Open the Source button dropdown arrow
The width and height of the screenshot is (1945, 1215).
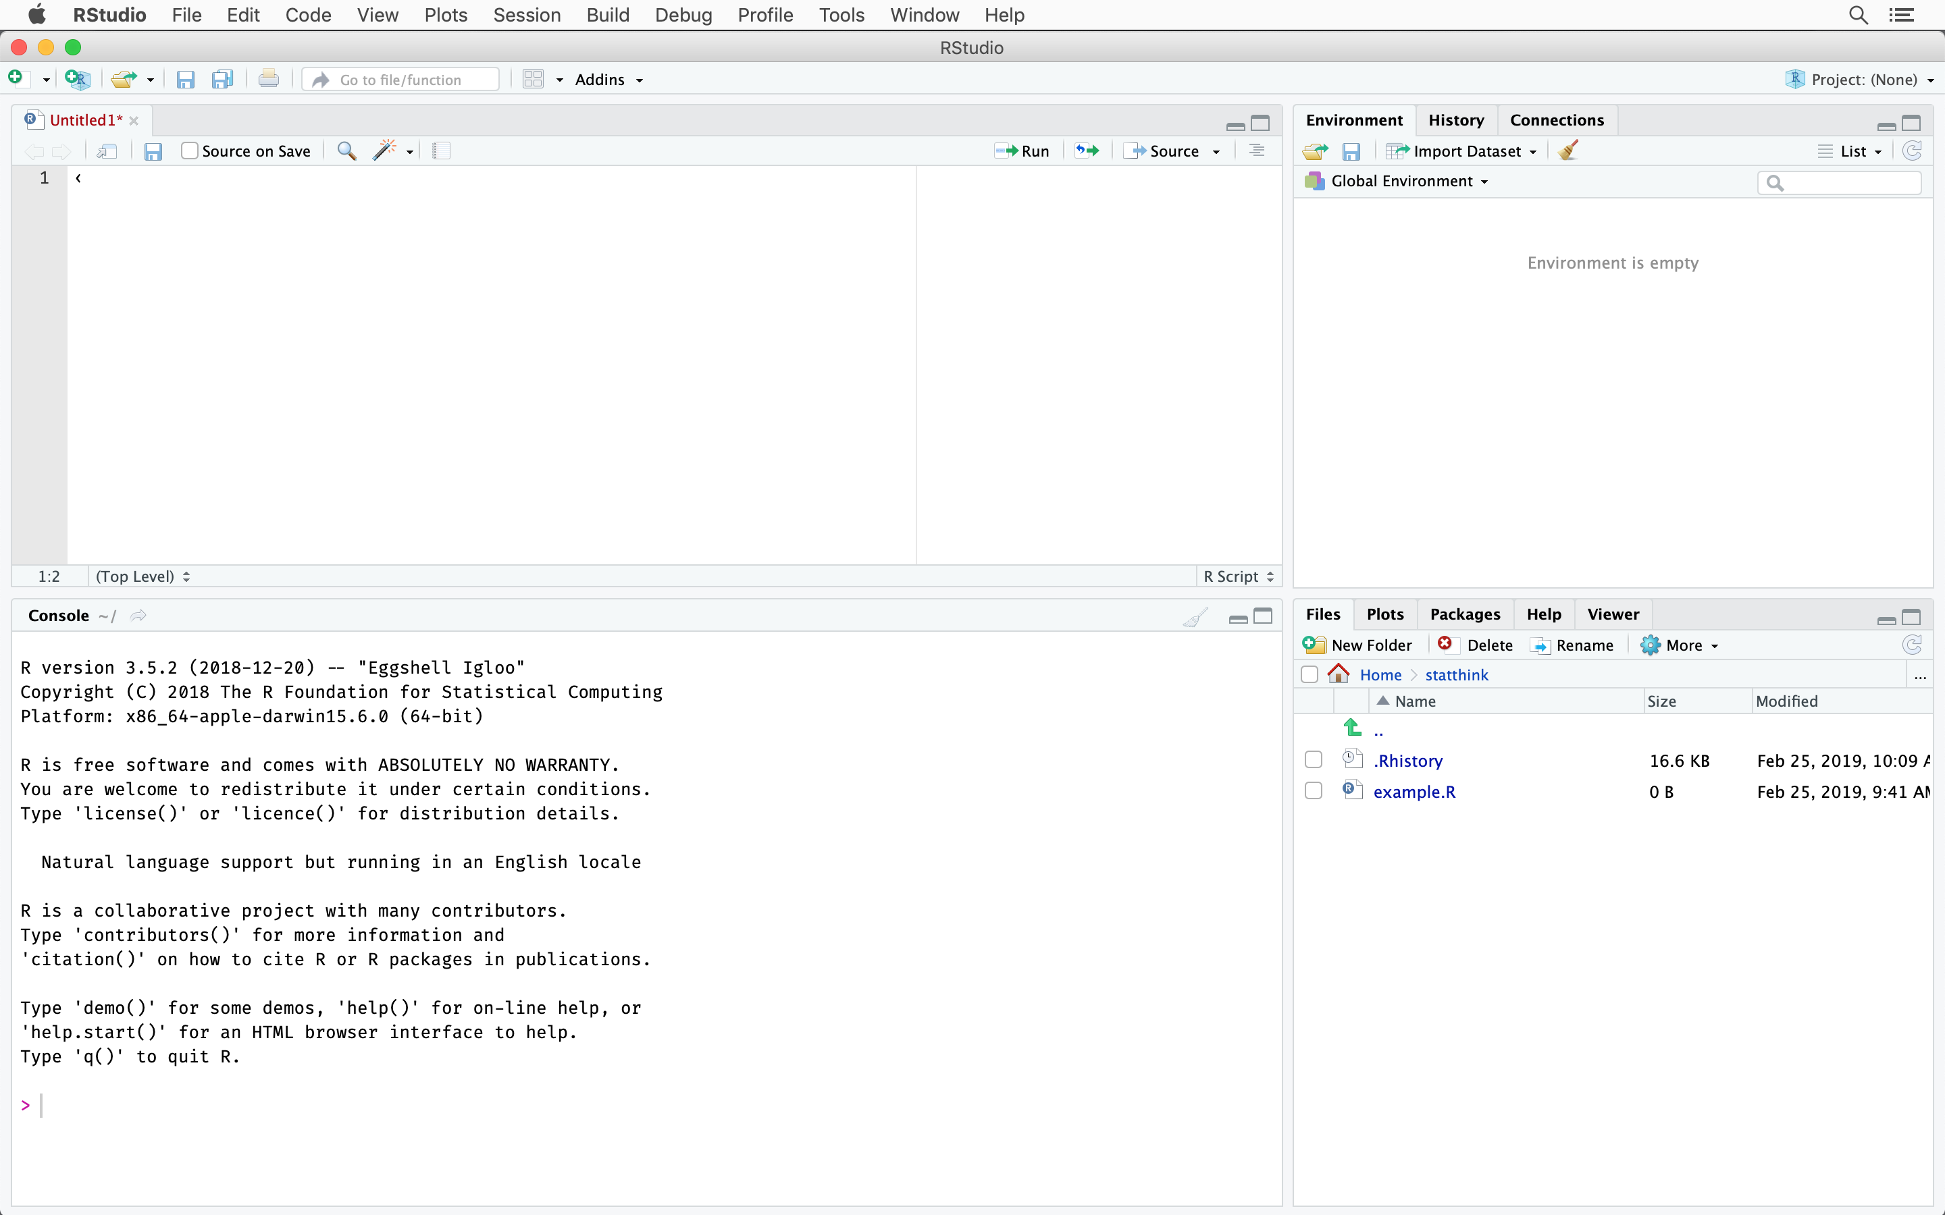pyautogui.click(x=1216, y=152)
